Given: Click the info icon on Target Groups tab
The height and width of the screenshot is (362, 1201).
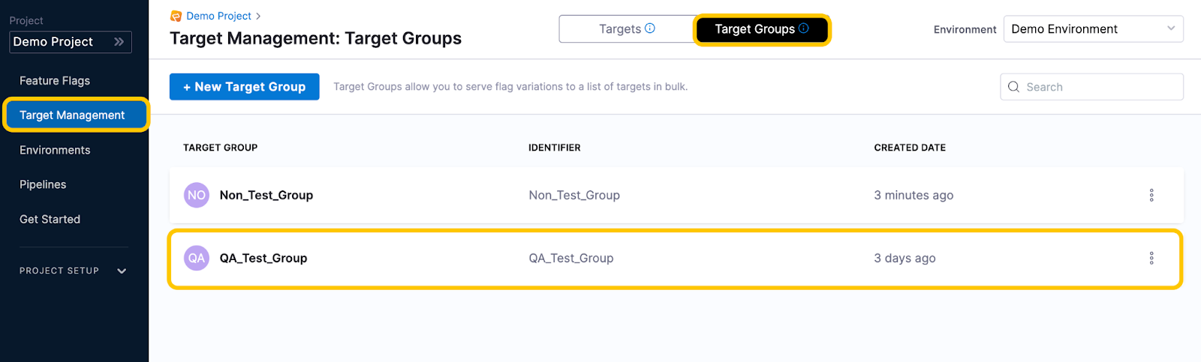Looking at the screenshot, I should [x=803, y=28].
